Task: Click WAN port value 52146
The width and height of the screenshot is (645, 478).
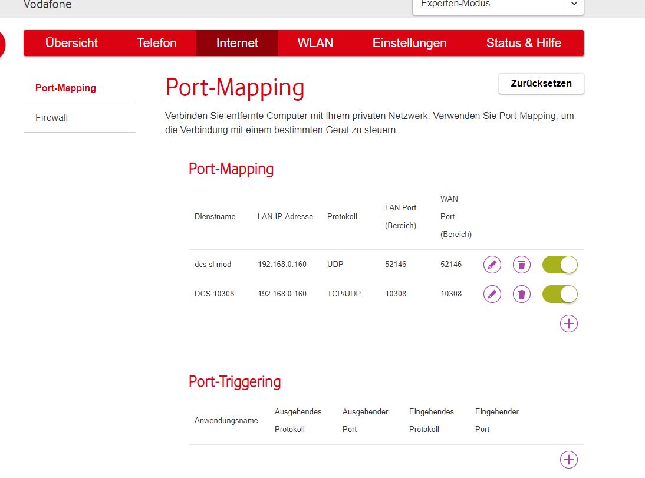Action: click(451, 265)
